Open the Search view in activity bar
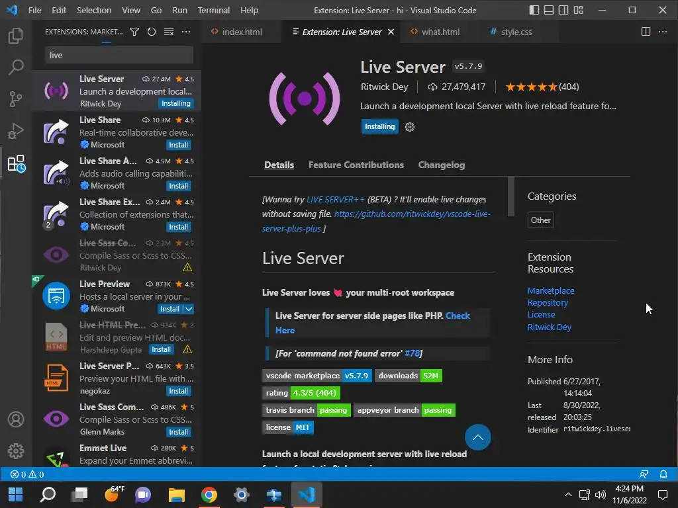The height and width of the screenshot is (508, 678). [16, 67]
